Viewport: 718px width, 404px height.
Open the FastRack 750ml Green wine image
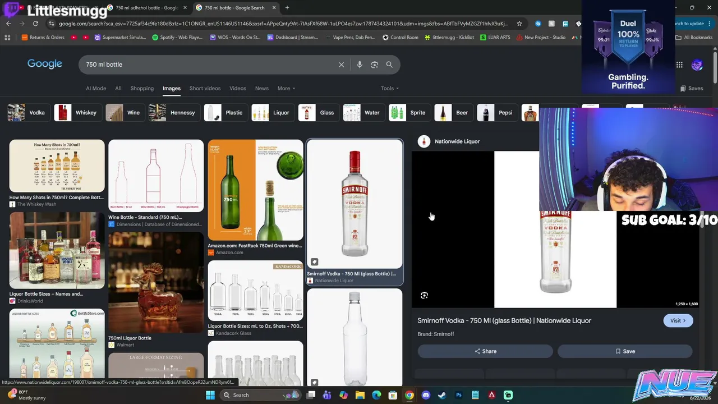pos(255,190)
